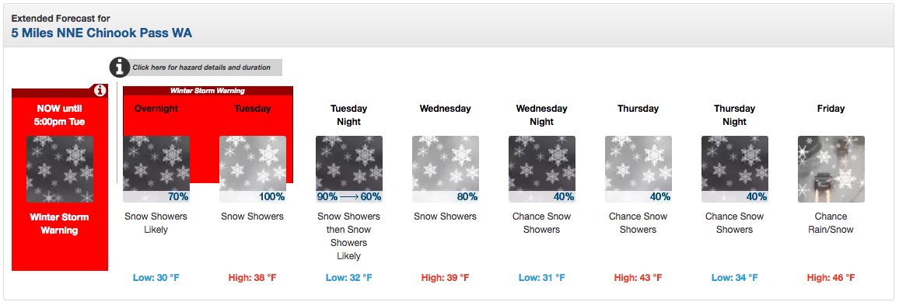Click 'Click here for hazard details and duration'
Image resolution: width=899 pixels, height=305 pixels.
click(201, 68)
